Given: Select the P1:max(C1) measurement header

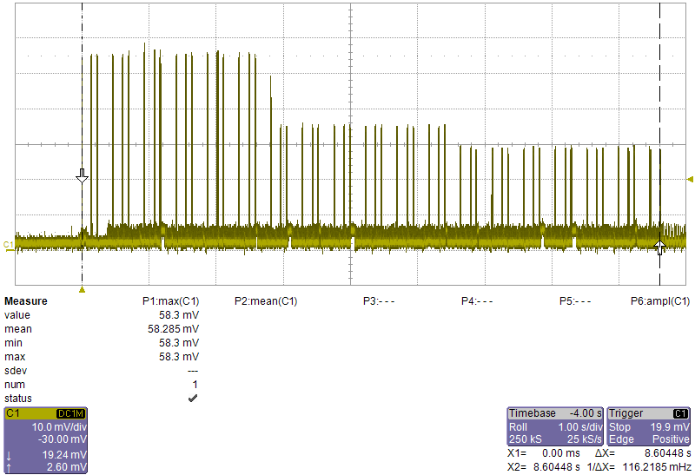Looking at the screenshot, I should (170, 301).
